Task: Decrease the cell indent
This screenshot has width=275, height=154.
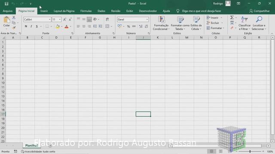Action: (95, 27)
